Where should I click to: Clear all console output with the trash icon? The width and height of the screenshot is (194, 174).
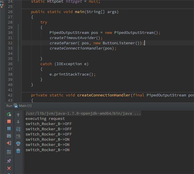click(x=18, y=151)
